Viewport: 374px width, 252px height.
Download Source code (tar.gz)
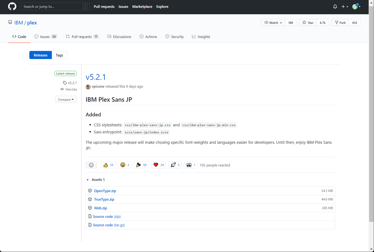pos(109,225)
